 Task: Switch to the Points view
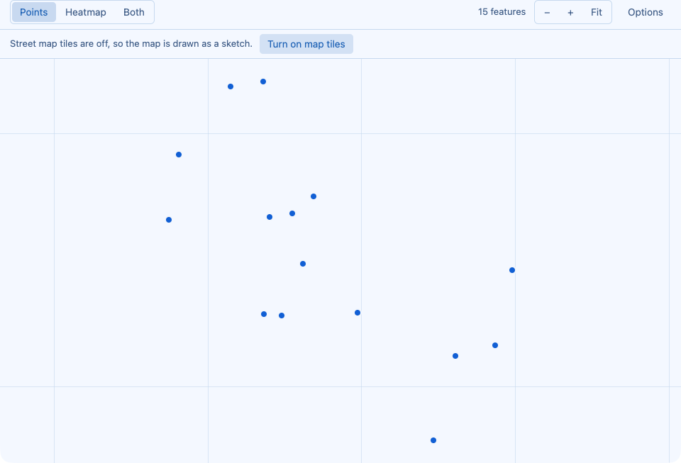tap(34, 12)
